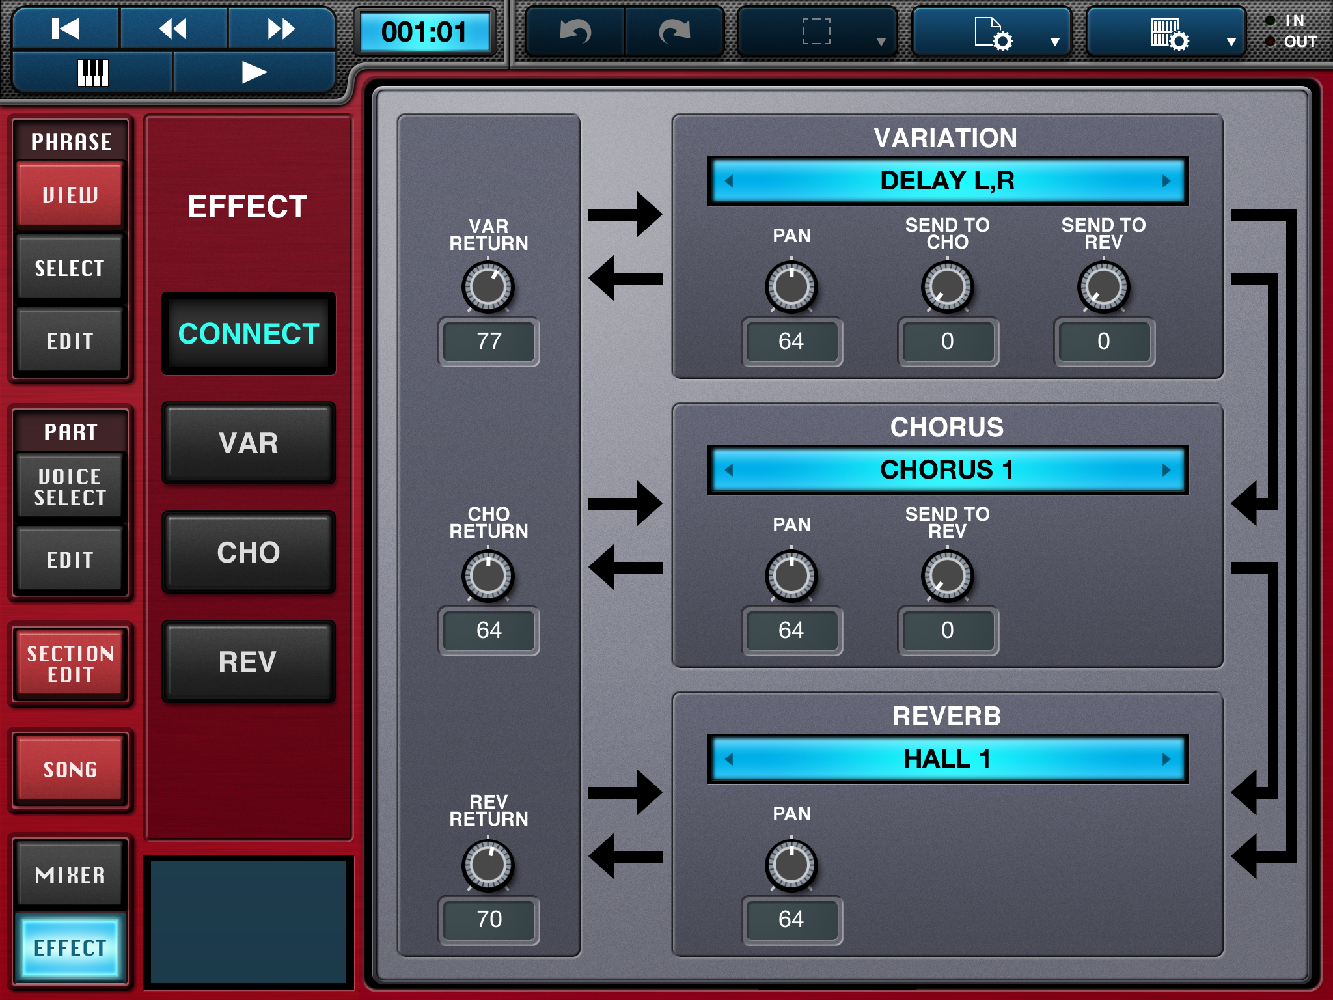Tap the Chorus PAN value field
Image resolution: width=1333 pixels, height=1000 pixels.
coord(792,631)
